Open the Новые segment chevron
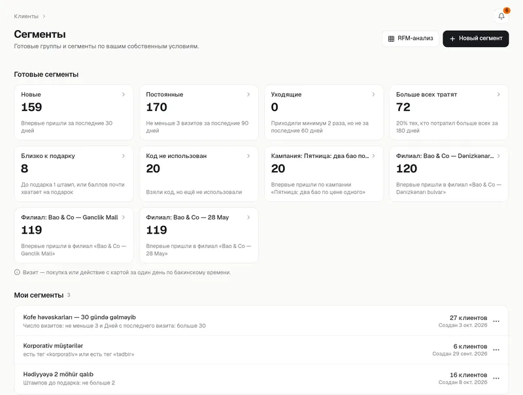The height and width of the screenshot is (395, 523). (124, 95)
